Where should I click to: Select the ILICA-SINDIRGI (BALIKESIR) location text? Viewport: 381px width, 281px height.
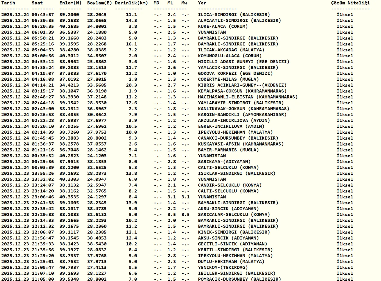(234, 15)
